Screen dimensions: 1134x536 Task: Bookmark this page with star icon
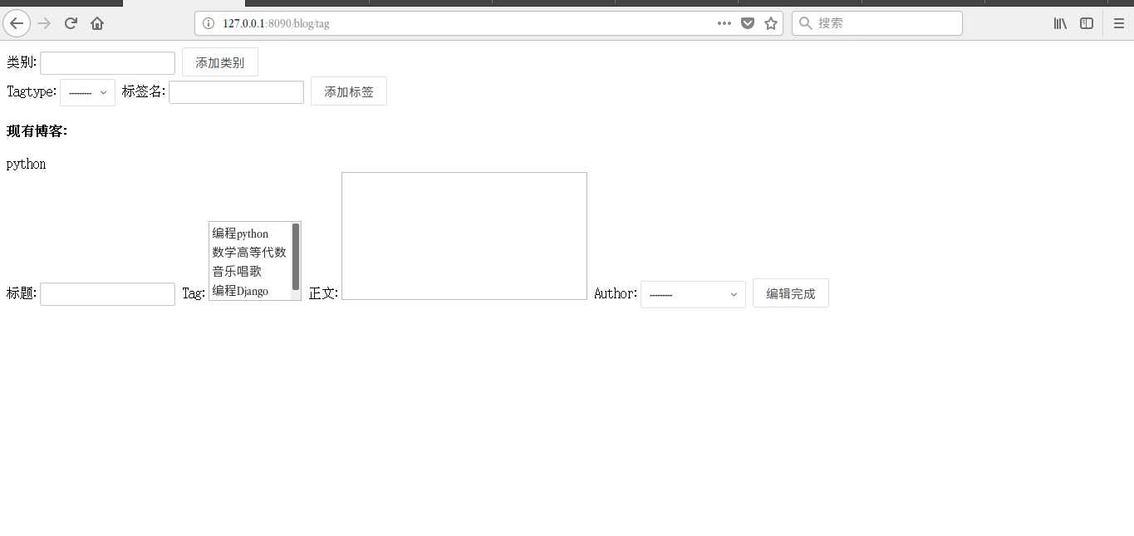point(771,23)
